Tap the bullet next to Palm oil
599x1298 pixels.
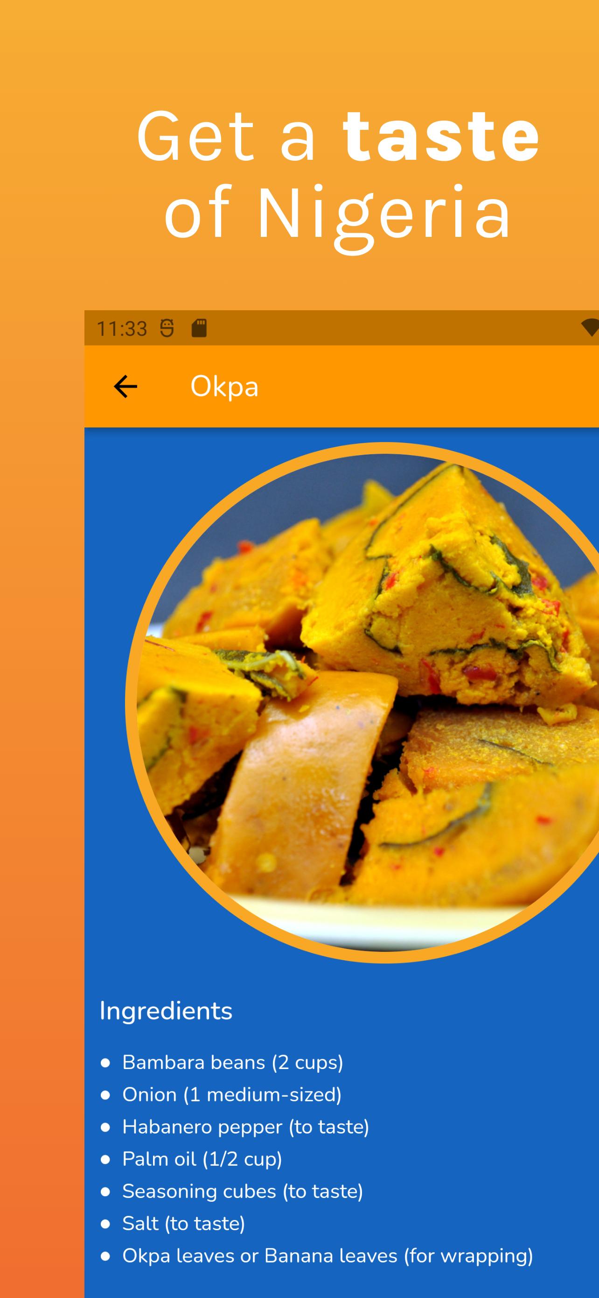[x=105, y=1159]
